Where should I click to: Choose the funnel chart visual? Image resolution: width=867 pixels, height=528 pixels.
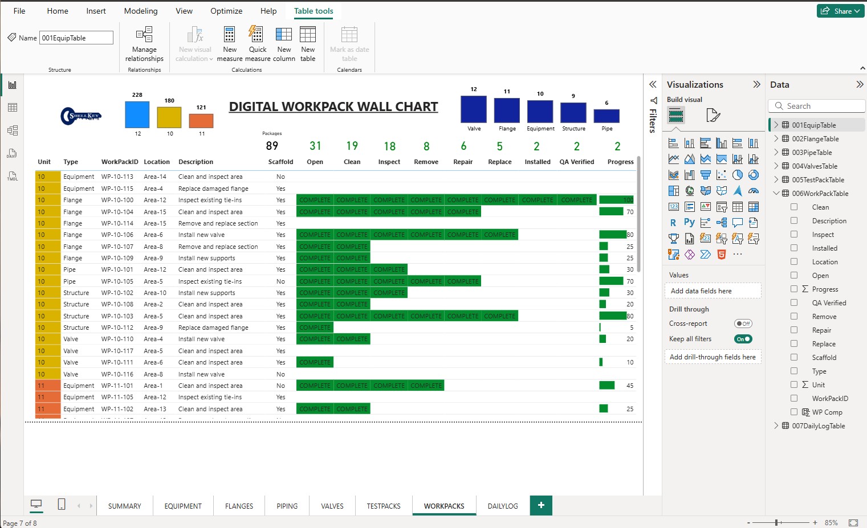tap(706, 174)
